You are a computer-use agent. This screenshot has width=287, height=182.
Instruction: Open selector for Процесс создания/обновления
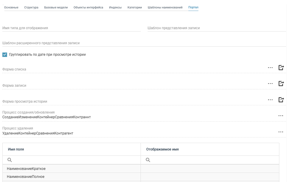coord(281,116)
